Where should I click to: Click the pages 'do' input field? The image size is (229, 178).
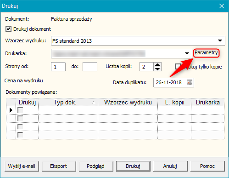pyautogui.click(x=90, y=67)
